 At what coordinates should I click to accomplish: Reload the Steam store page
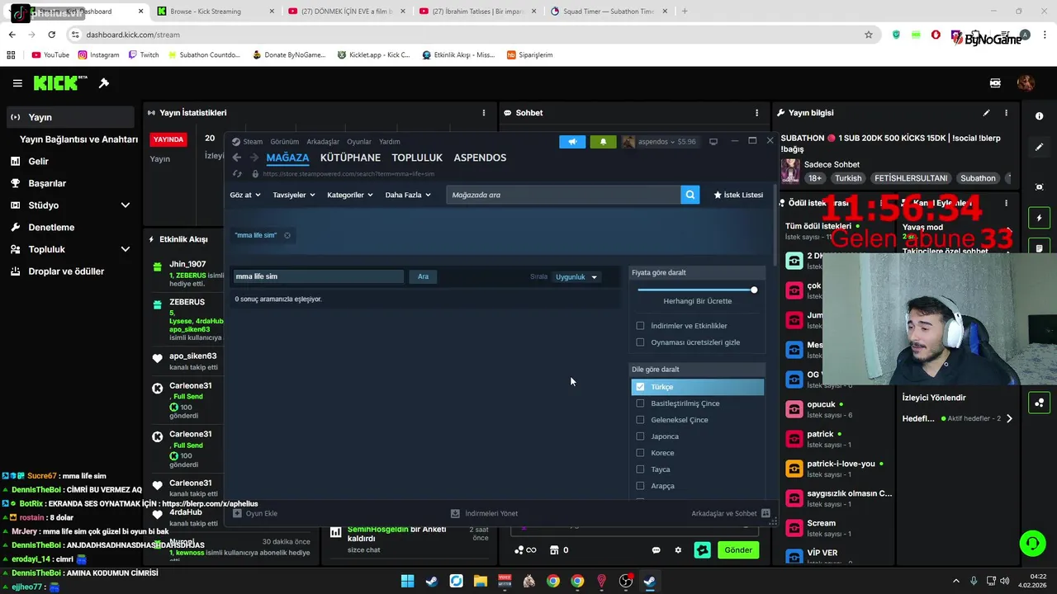point(238,174)
